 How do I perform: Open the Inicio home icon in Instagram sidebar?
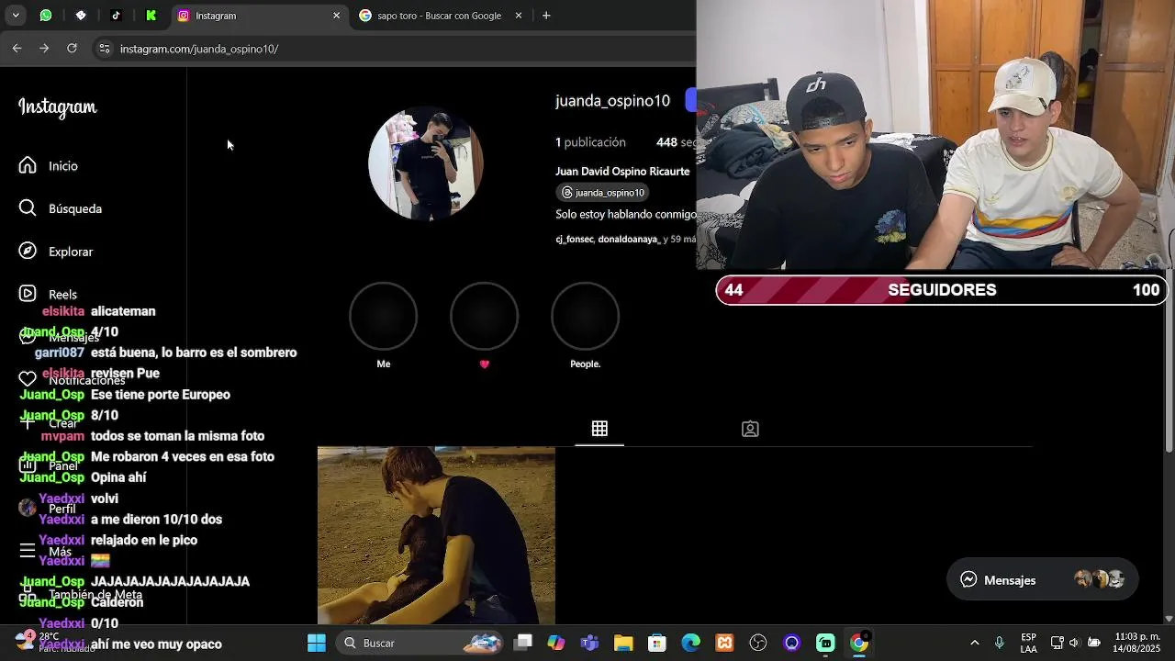tap(28, 165)
